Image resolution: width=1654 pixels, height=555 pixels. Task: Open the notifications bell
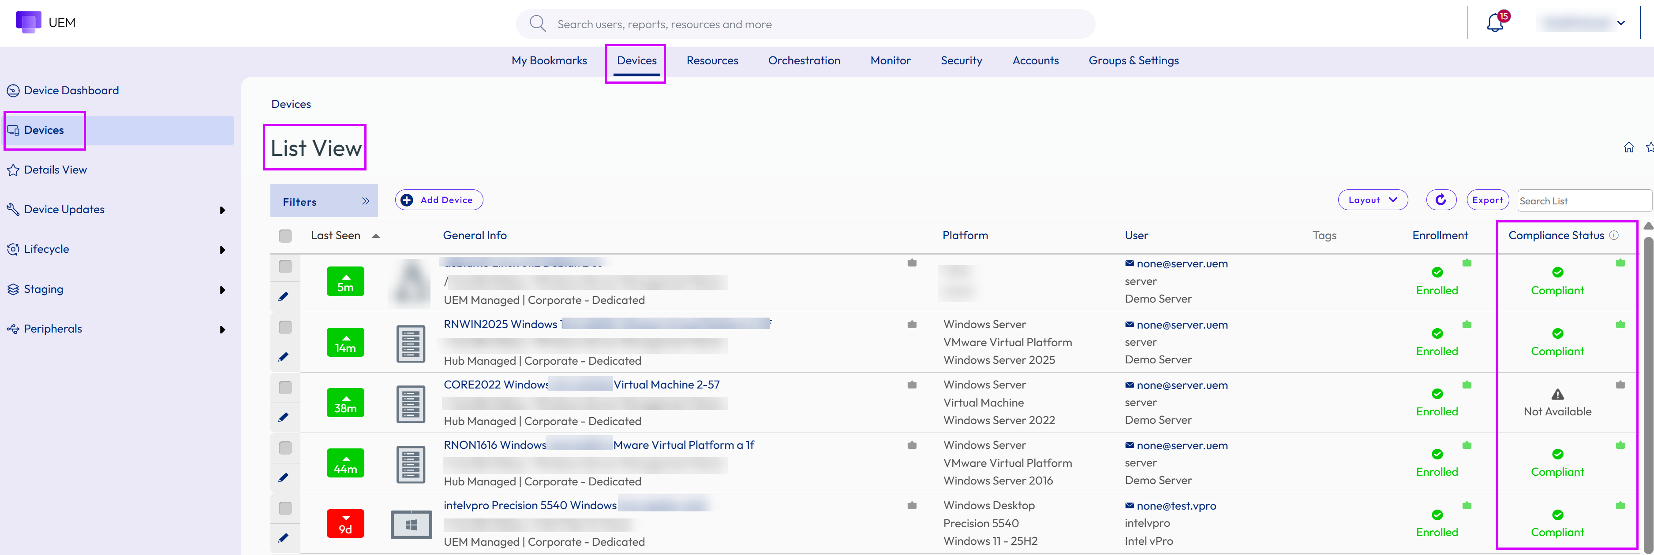1495,24
